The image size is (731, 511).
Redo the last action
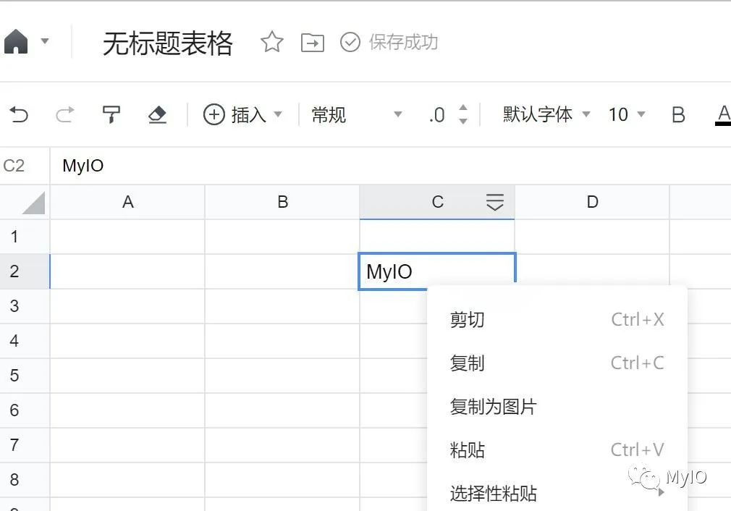[x=65, y=114]
